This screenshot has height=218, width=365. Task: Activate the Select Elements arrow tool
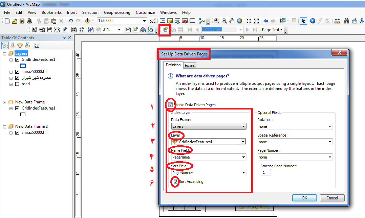303,21
